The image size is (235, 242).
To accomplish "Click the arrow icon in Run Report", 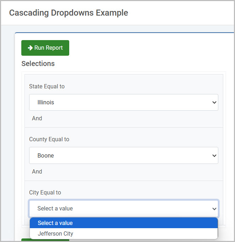I will (30, 48).
